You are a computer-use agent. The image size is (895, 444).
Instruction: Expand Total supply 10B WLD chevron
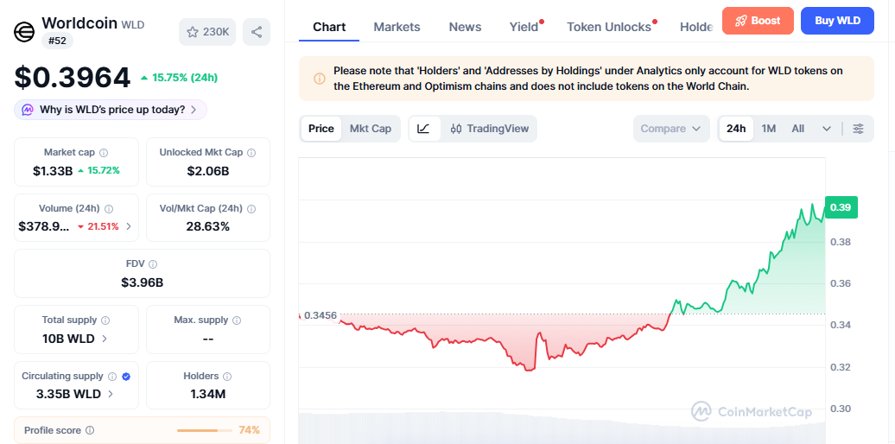pyautogui.click(x=105, y=339)
